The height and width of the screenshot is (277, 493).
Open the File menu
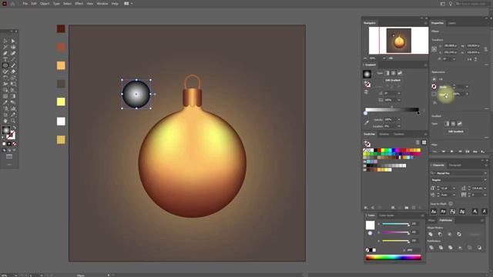(25, 3)
